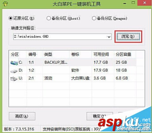Screen dimensions: 152x133
Task: Select the C: partition label
Action: pos(21,62)
